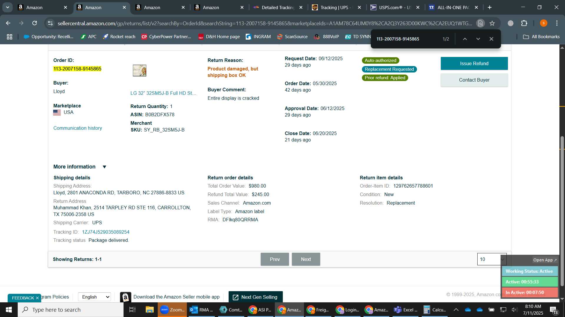The image size is (565, 317).
Task: Click the address bar URL field
Action: pyautogui.click(x=265, y=23)
